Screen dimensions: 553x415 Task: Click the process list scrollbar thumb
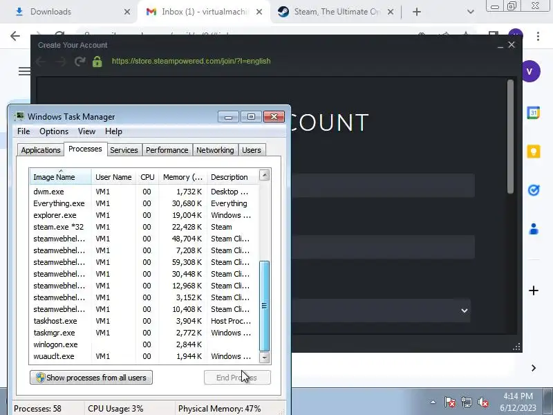coord(265,306)
